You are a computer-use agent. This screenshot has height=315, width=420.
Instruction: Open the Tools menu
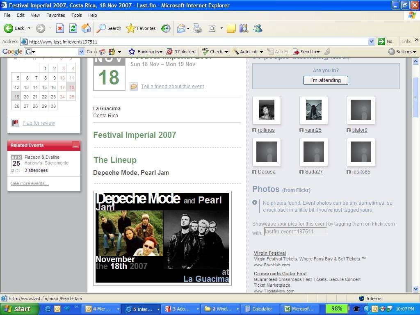pyautogui.click(x=77, y=15)
